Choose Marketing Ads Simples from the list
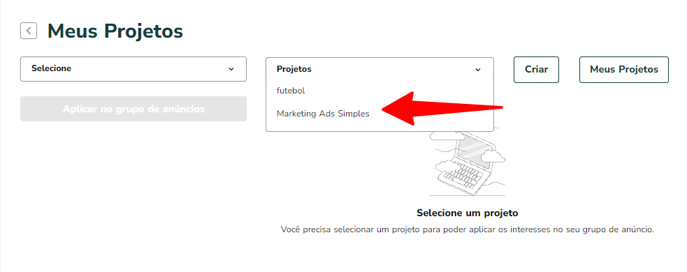 point(323,114)
